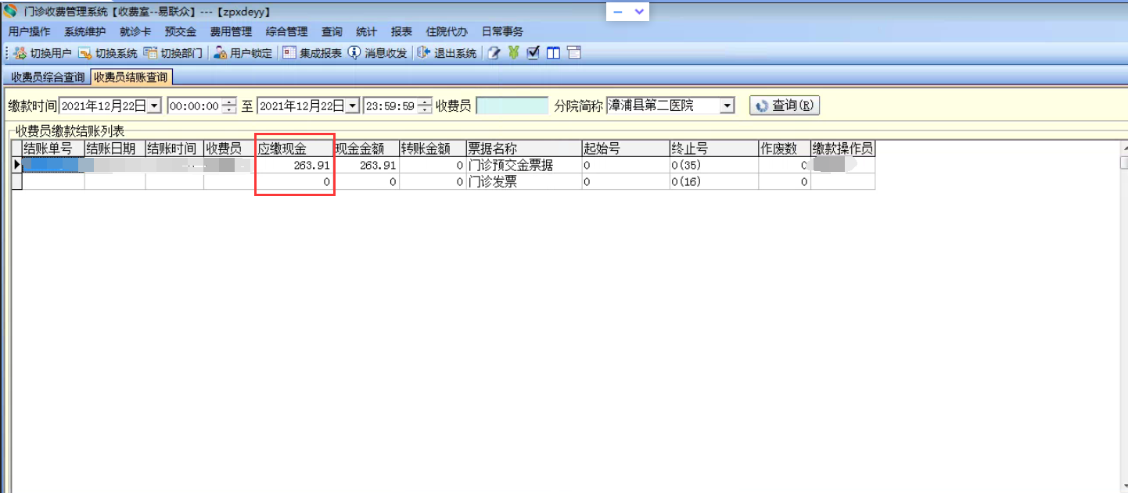Open 消息收发 messaging
The height and width of the screenshot is (493, 1128).
(378, 53)
